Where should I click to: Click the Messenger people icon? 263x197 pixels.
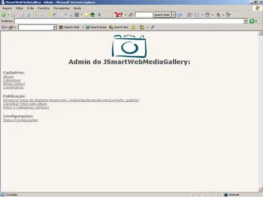click(99, 15)
